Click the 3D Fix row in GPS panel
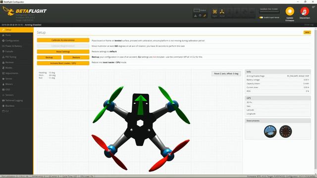 278,102
